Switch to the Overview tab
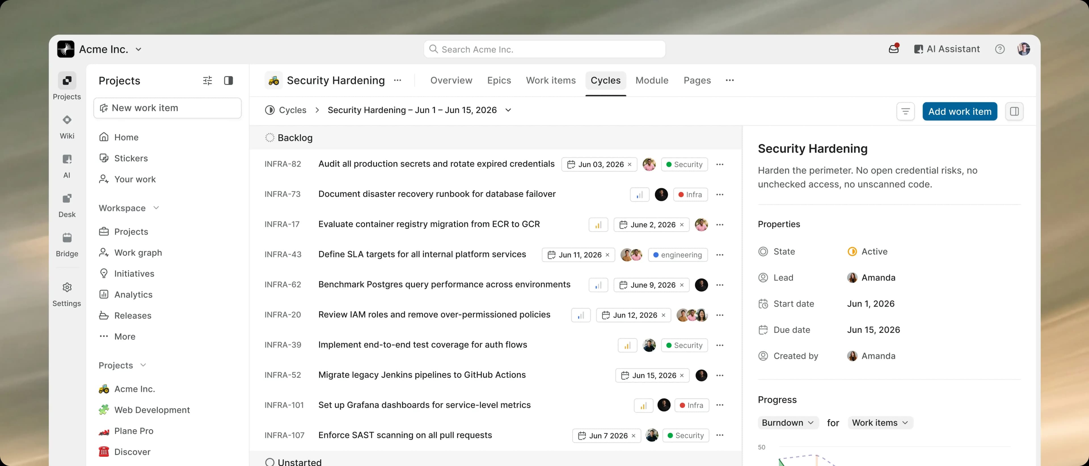The image size is (1089, 466). coord(451,80)
